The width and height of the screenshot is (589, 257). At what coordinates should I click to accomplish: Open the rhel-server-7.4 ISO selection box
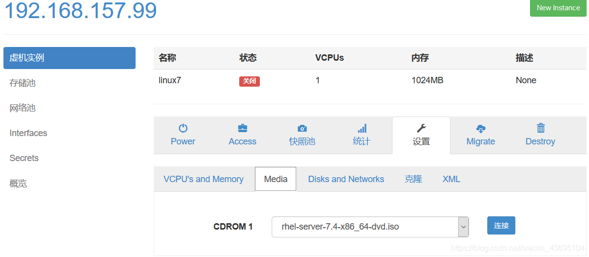click(x=370, y=227)
